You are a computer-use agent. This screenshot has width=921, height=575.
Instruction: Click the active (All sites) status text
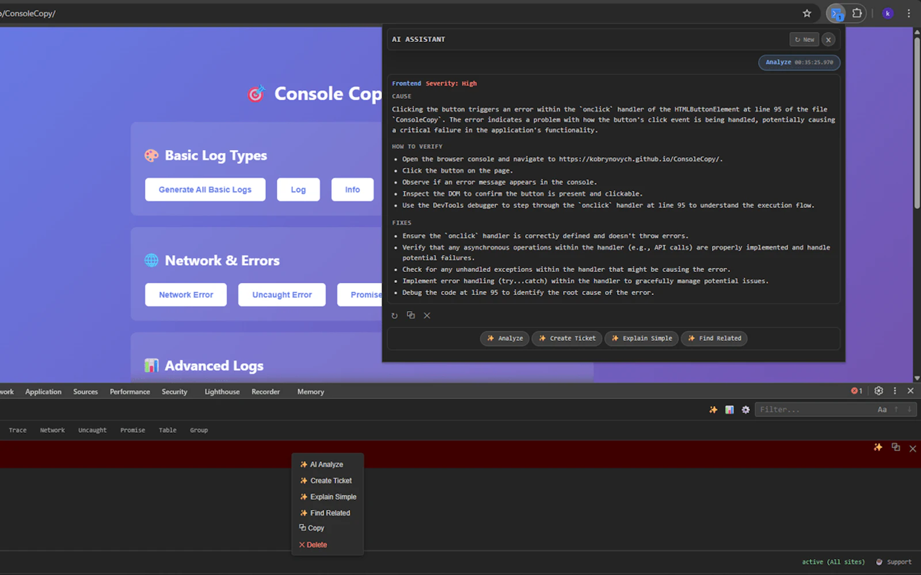tap(834, 562)
